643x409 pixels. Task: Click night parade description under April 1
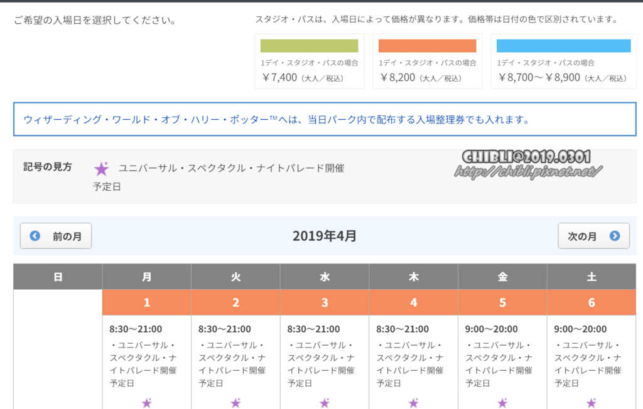click(143, 364)
